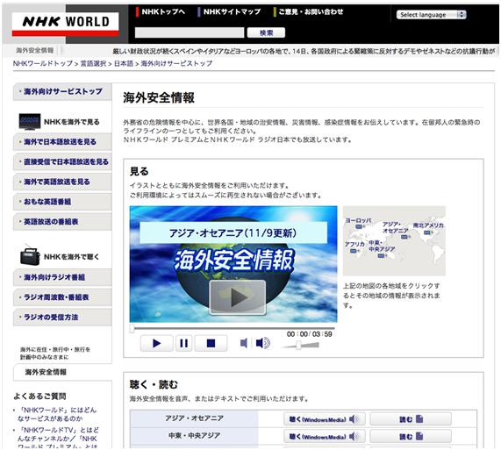Open 海外で英語放送を見る sidebar item
The image size is (501, 450).
[62, 182]
